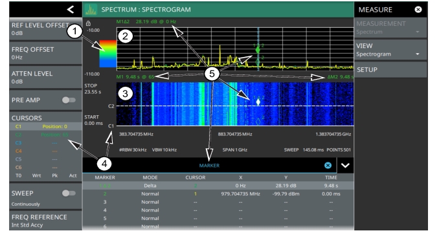
Task: Toggle the PRE AMP switch
Action: [x=69, y=100]
